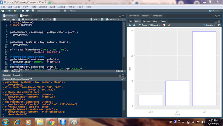
Task: Expand the recent files dropdown beside Open File
Action: (19, 11)
